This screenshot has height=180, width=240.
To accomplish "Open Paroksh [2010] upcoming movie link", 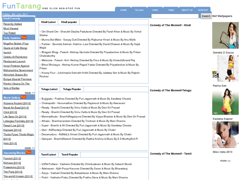I will (12, 158).
